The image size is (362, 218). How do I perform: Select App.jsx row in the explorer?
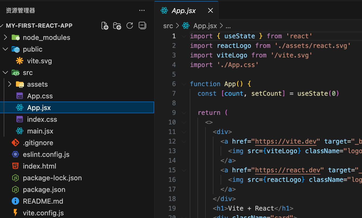click(77, 108)
